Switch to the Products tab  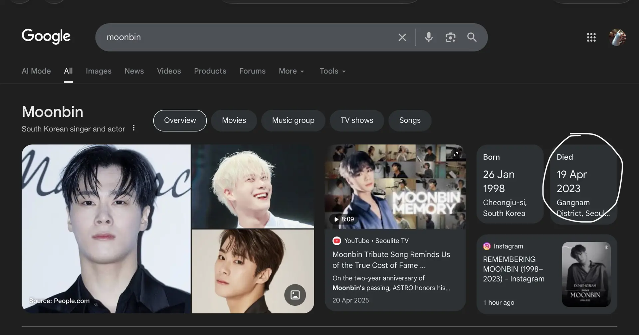pos(210,71)
